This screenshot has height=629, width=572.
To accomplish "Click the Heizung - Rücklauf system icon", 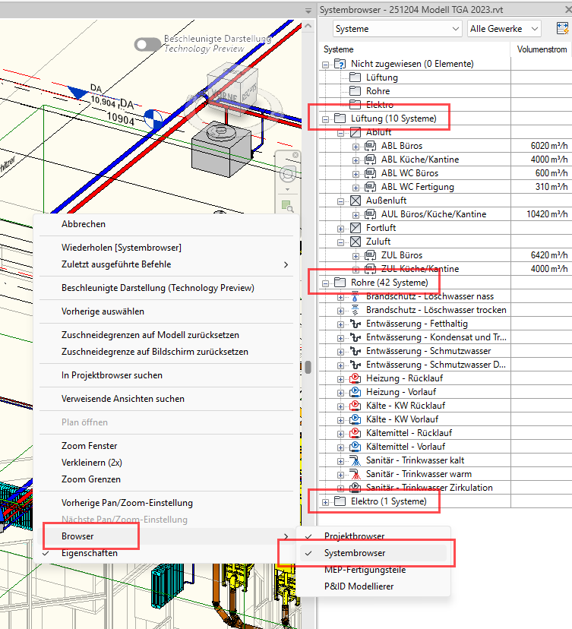I will pos(355,378).
